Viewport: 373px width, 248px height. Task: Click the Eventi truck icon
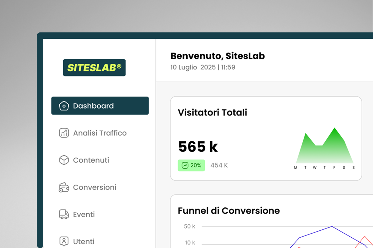(x=64, y=214)
